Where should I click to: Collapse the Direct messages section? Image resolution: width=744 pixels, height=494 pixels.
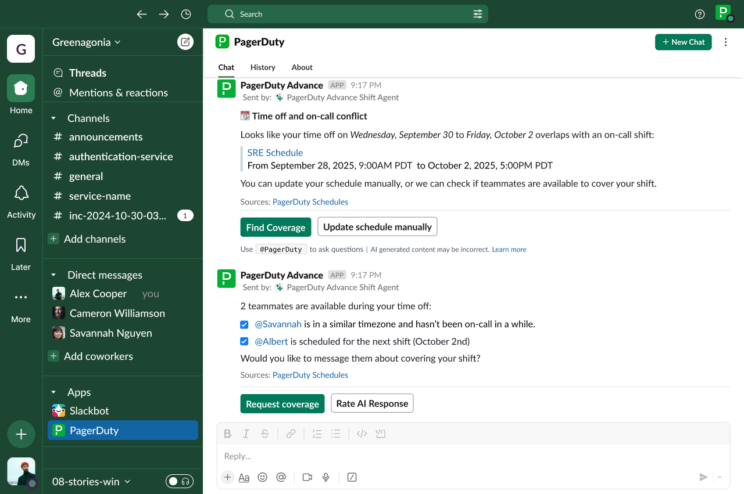pos(53,275)
